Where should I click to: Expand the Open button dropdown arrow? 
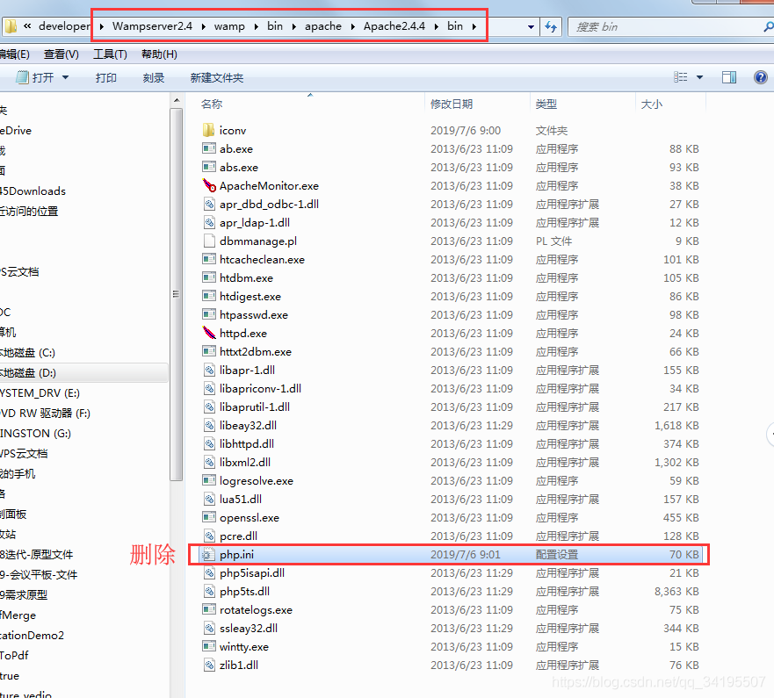[x=65, y=77]
